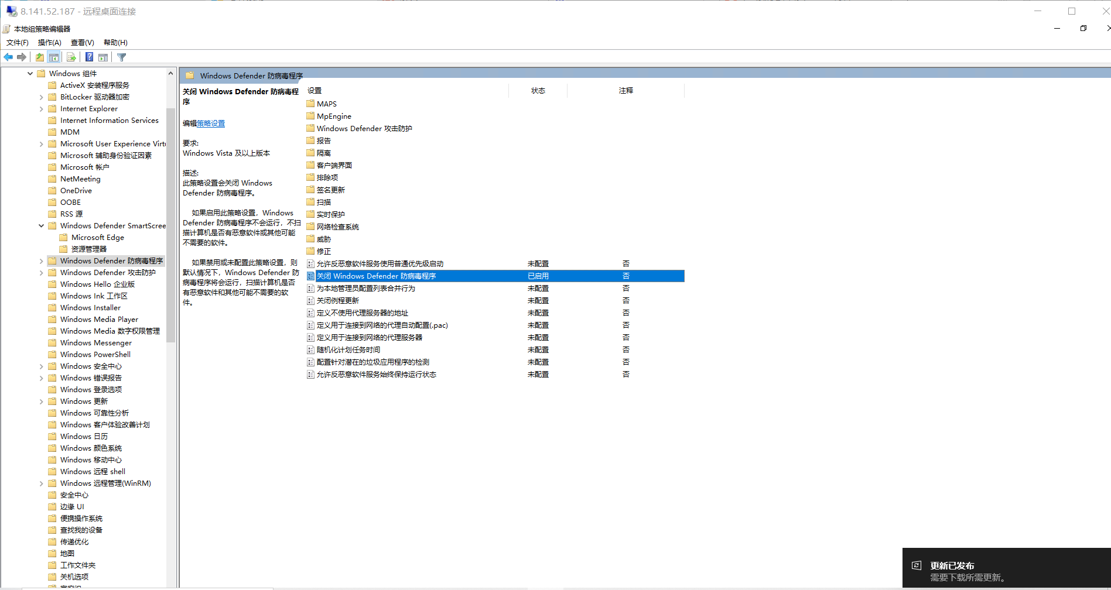Click the 注释 column header
Viewport: 1111px width, 590px height.
(x=625, y=91)
